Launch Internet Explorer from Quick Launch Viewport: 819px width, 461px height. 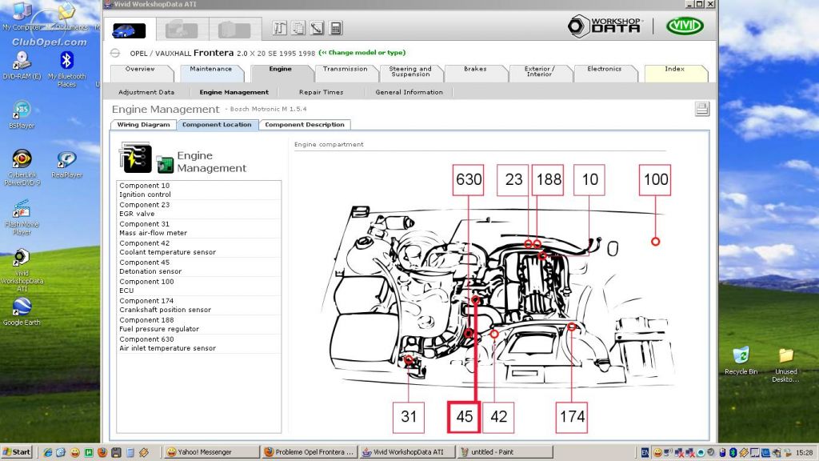click(x=47, y=452)
